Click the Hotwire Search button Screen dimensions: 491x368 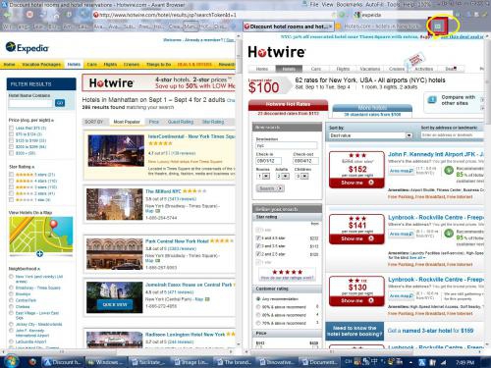click(270, 188)
